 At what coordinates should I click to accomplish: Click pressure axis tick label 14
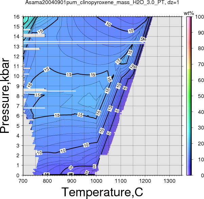coord(17,37)
